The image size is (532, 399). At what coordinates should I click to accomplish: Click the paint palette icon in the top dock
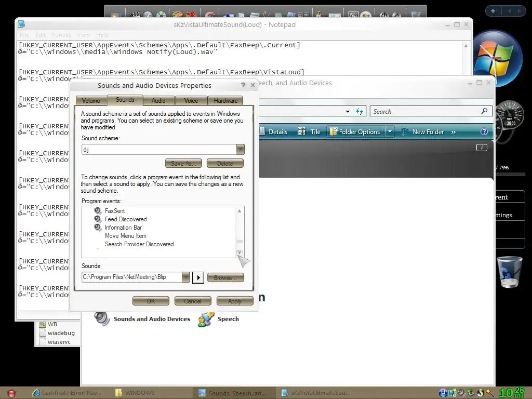coord(177,15)
